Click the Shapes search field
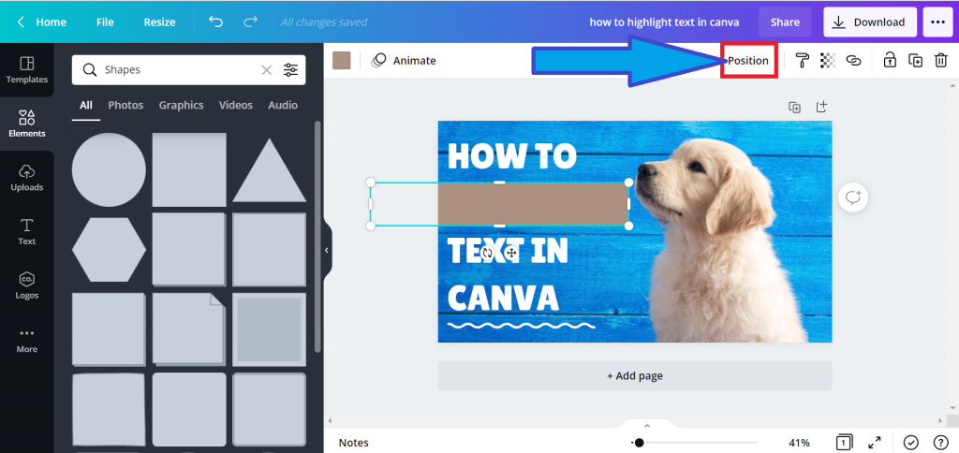Screen dimensions: 959x453 click(x=188, y=69)
